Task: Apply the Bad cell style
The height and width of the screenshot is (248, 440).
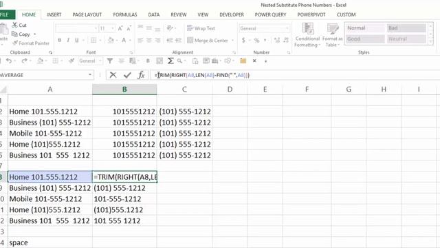Action: 406,28
